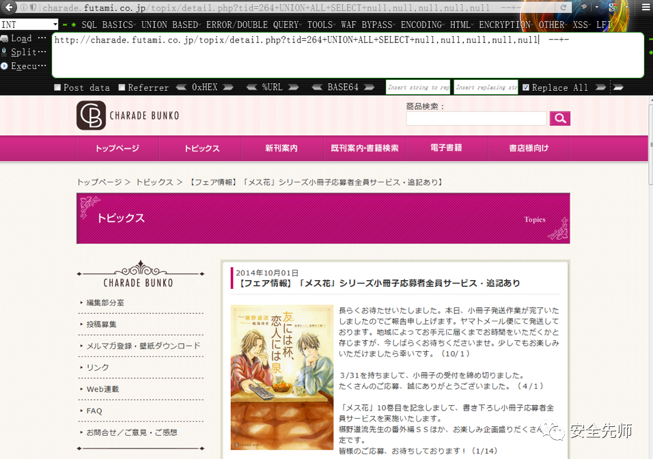The image size is (653, 459).
Task: Click the トップページ breadcrumb link
Action: (x=100, y=182)
